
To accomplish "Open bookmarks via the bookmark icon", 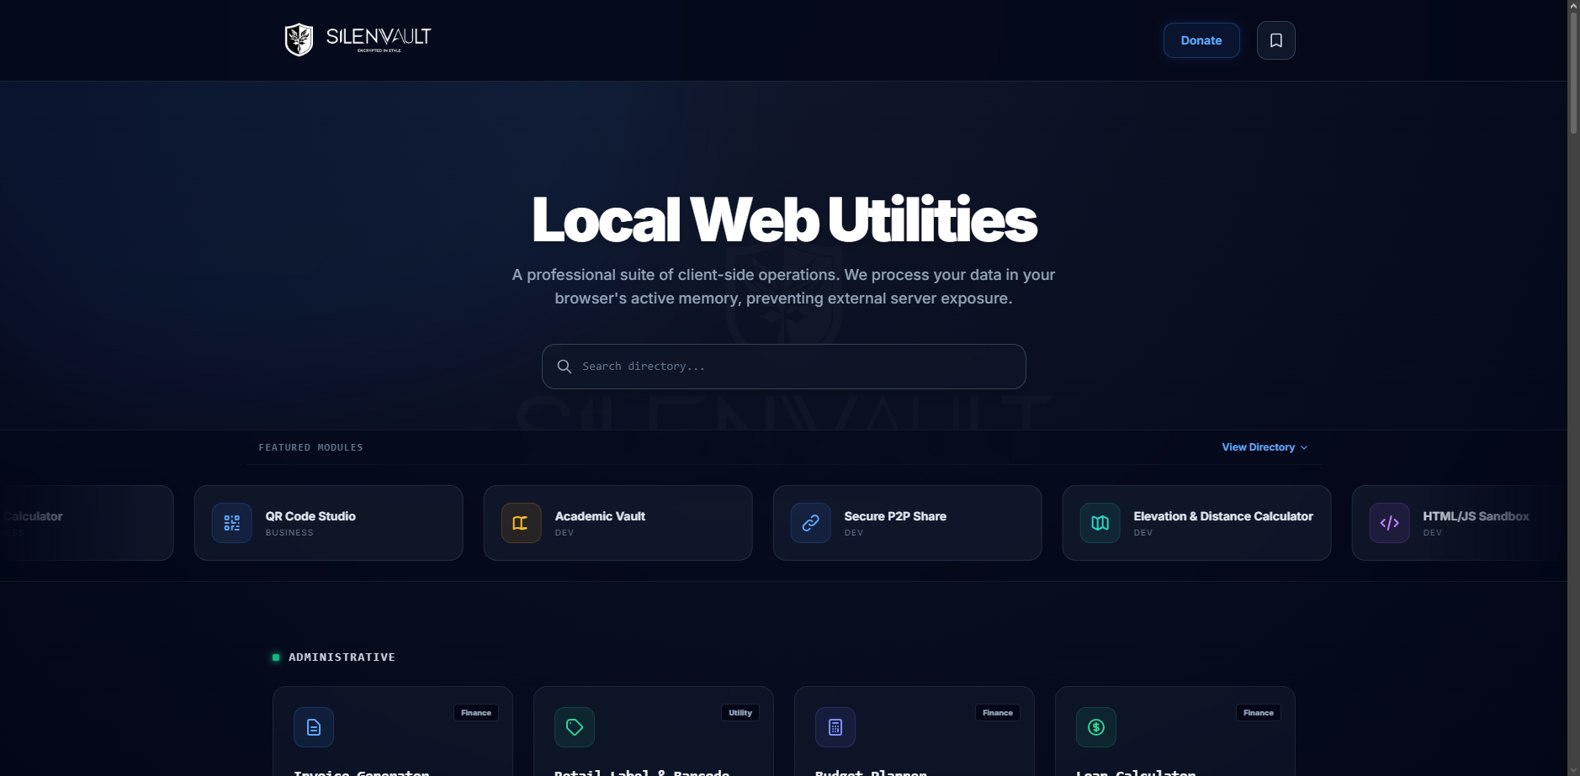I will (x=1275, y=40).
